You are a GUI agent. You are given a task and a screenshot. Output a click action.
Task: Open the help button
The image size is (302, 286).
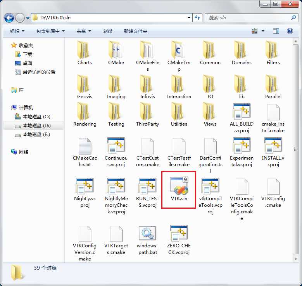point(290,31)
